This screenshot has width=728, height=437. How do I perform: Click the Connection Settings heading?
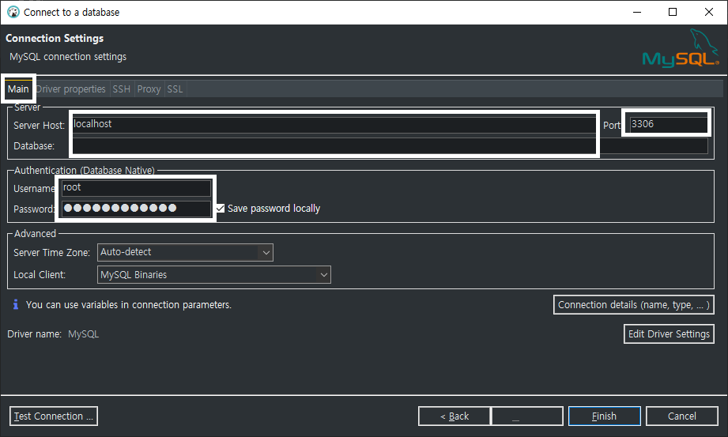coord(55,38)
